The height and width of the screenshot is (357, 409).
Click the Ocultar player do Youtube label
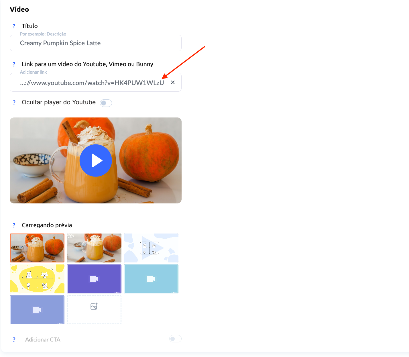[59, 102]
